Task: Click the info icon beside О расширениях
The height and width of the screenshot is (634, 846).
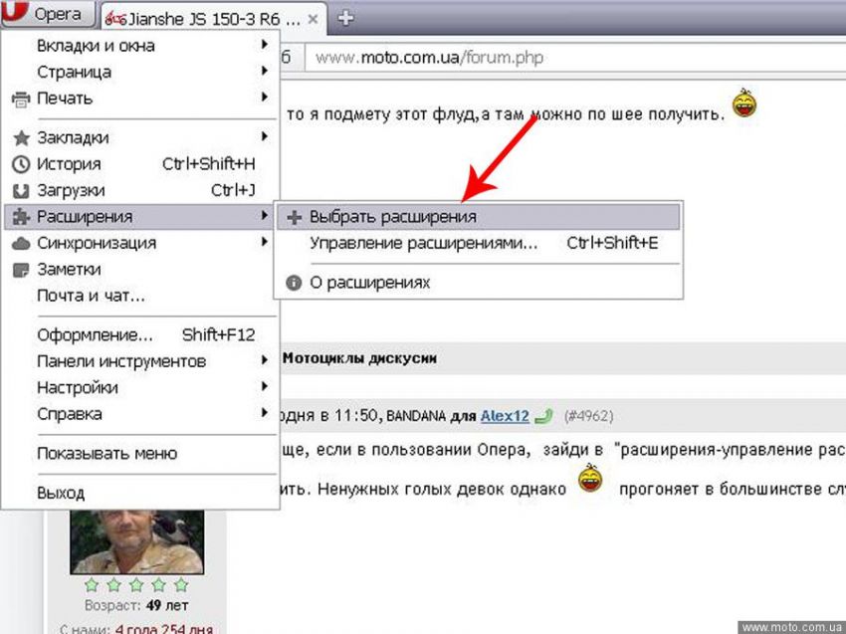Action: (x=294, y=283)
